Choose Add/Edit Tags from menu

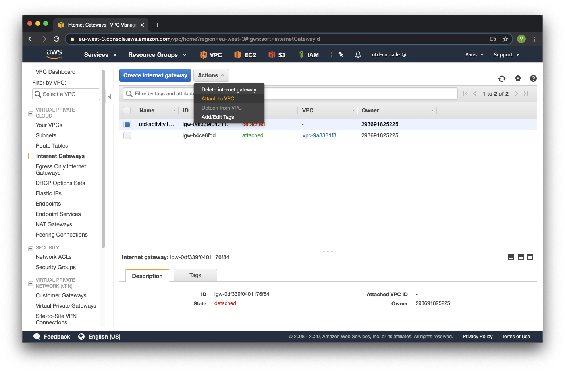pos(229,117)
